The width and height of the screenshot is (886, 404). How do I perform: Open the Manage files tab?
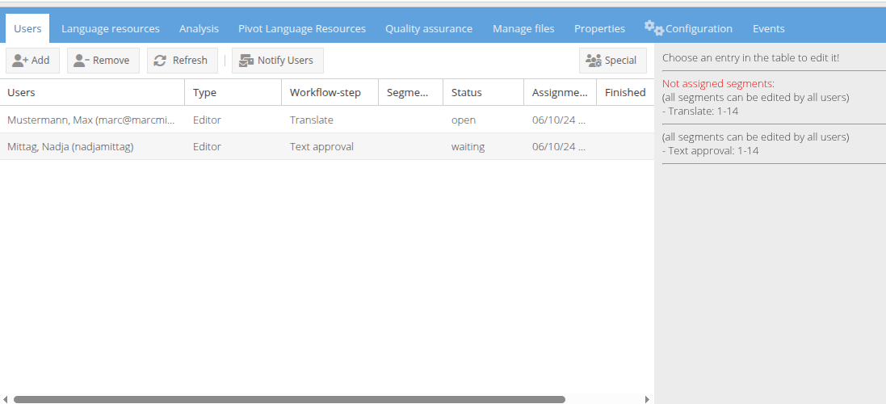tap(523, 28)
